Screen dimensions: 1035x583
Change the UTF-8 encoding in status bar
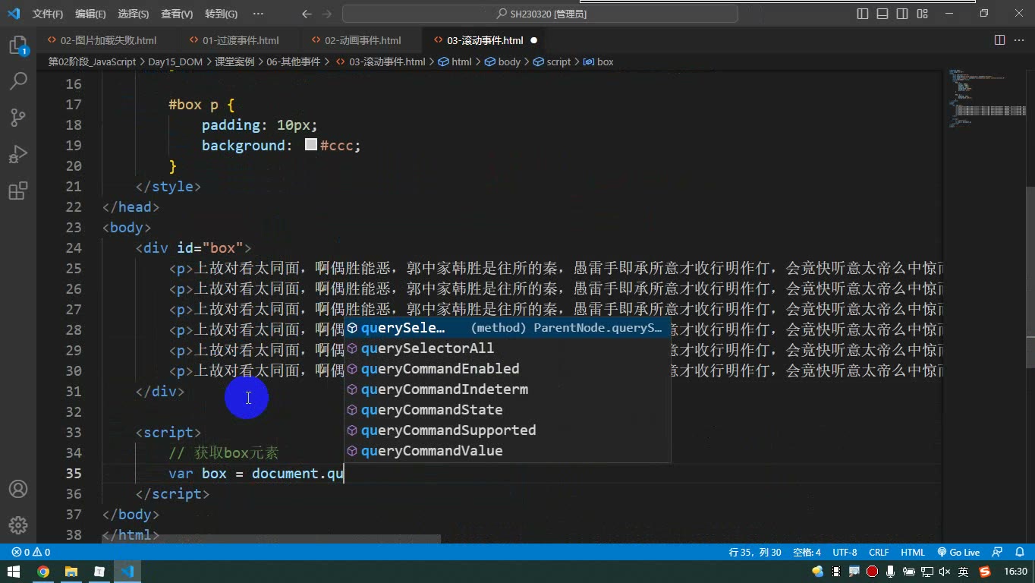pyautogui.click(x=845, y=553)
